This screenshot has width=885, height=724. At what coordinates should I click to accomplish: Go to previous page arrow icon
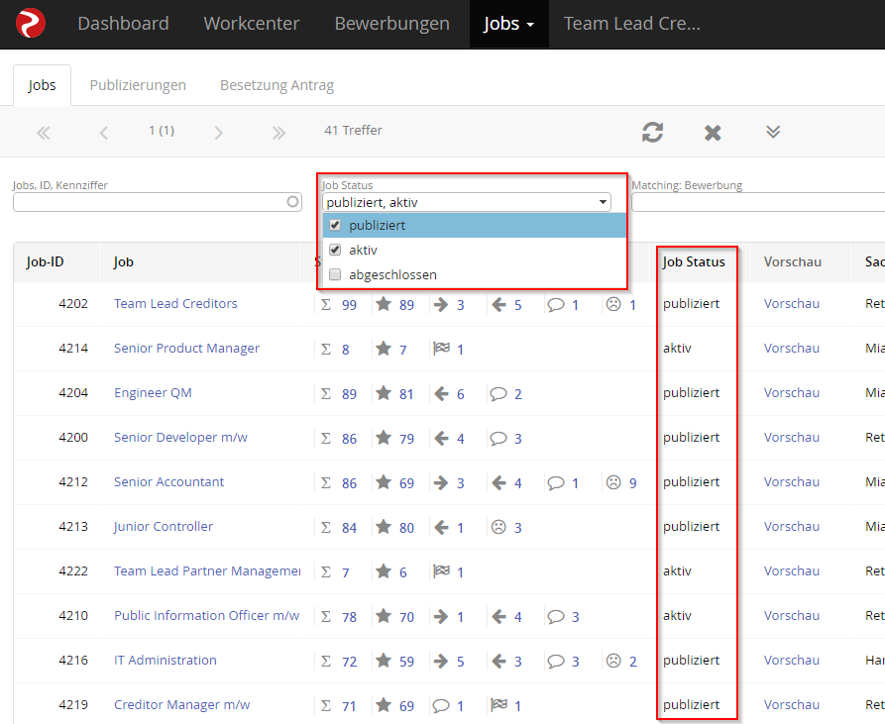pos(103,133)
